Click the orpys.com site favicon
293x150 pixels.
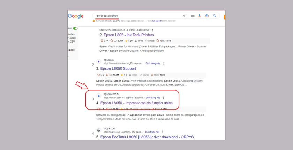pos(99,130)
